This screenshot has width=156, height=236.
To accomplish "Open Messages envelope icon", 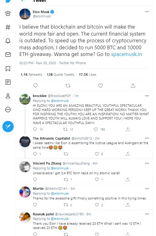I will (x=8, y=55).
